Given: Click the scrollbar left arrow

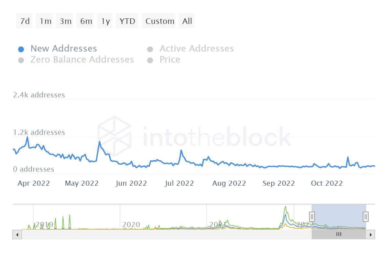Looking at the screenshot, I should point(16,234).
